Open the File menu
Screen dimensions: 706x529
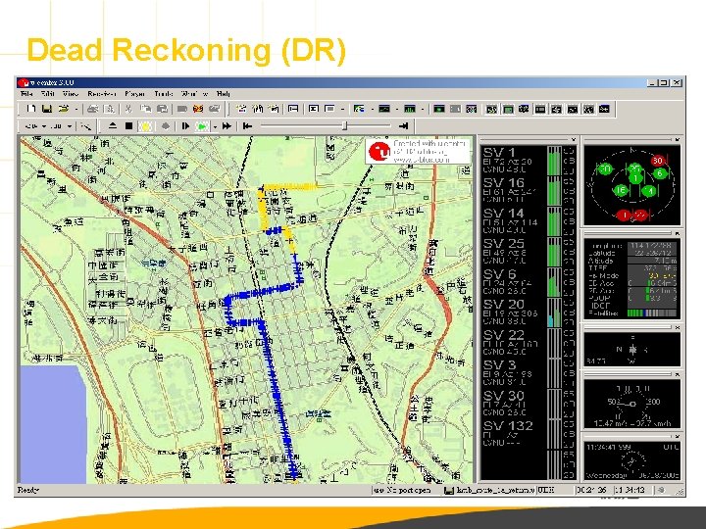coord(26,94)
